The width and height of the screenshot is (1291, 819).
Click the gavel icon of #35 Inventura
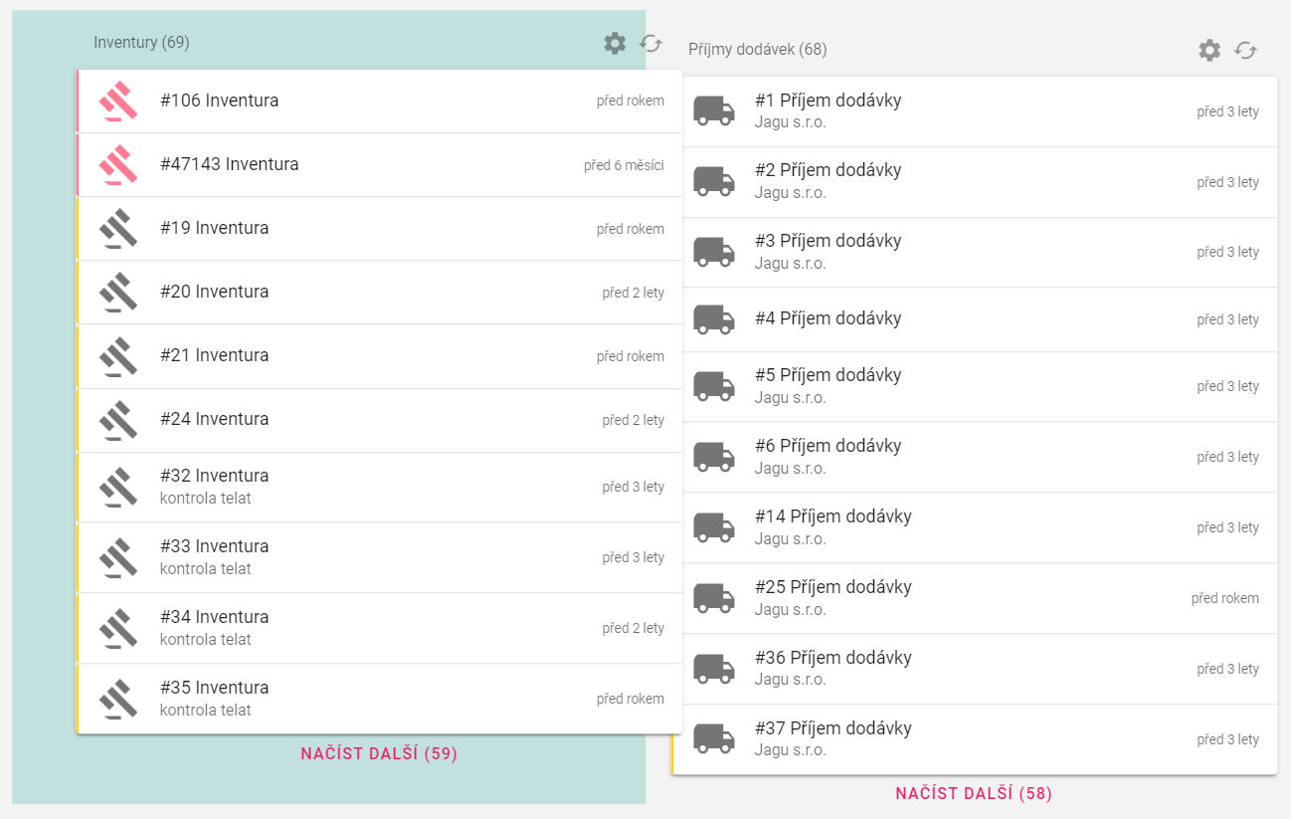[x=118, y=699]
